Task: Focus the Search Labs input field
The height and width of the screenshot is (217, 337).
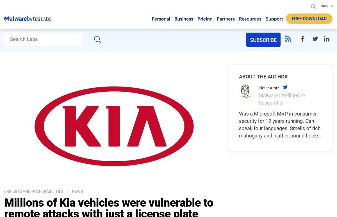Action: pyautogui.click(x=43, y=39)
